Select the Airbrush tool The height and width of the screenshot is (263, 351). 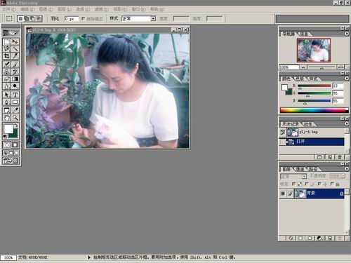click(x=6, y=65)
